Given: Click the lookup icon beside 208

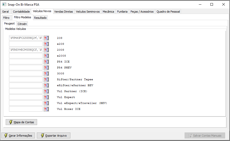Looking at the screenshot, I should (x=46, y=38).
